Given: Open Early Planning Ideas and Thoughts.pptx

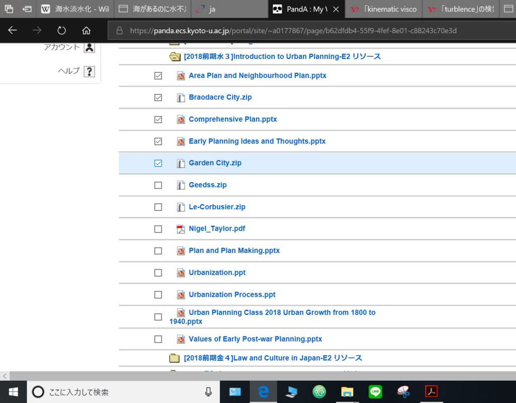Looking at the screenshot, I should tap(257, 141).
